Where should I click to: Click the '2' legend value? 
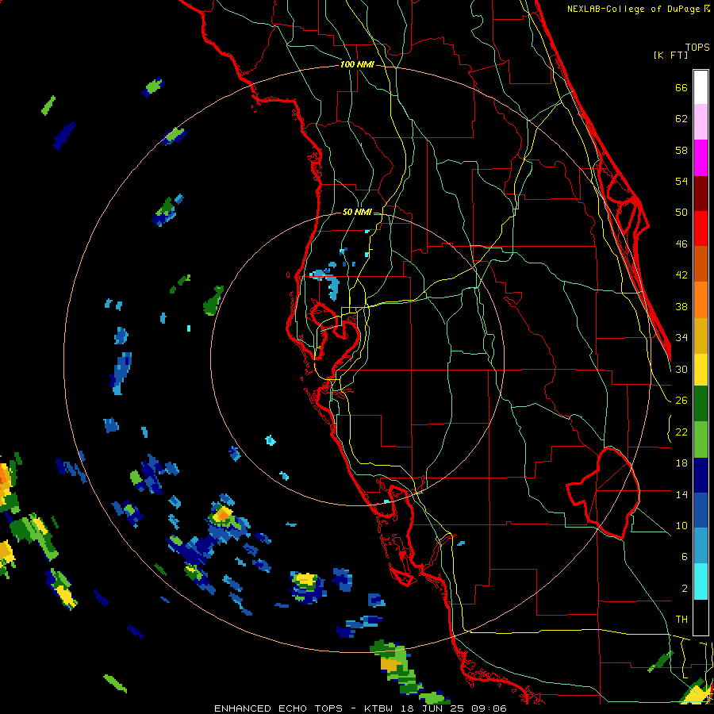[x=685, y=589]
